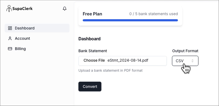Expand the Output Format CSV dropdown
This screenshot has width=219, height=106.
click(x=185, y=61)
